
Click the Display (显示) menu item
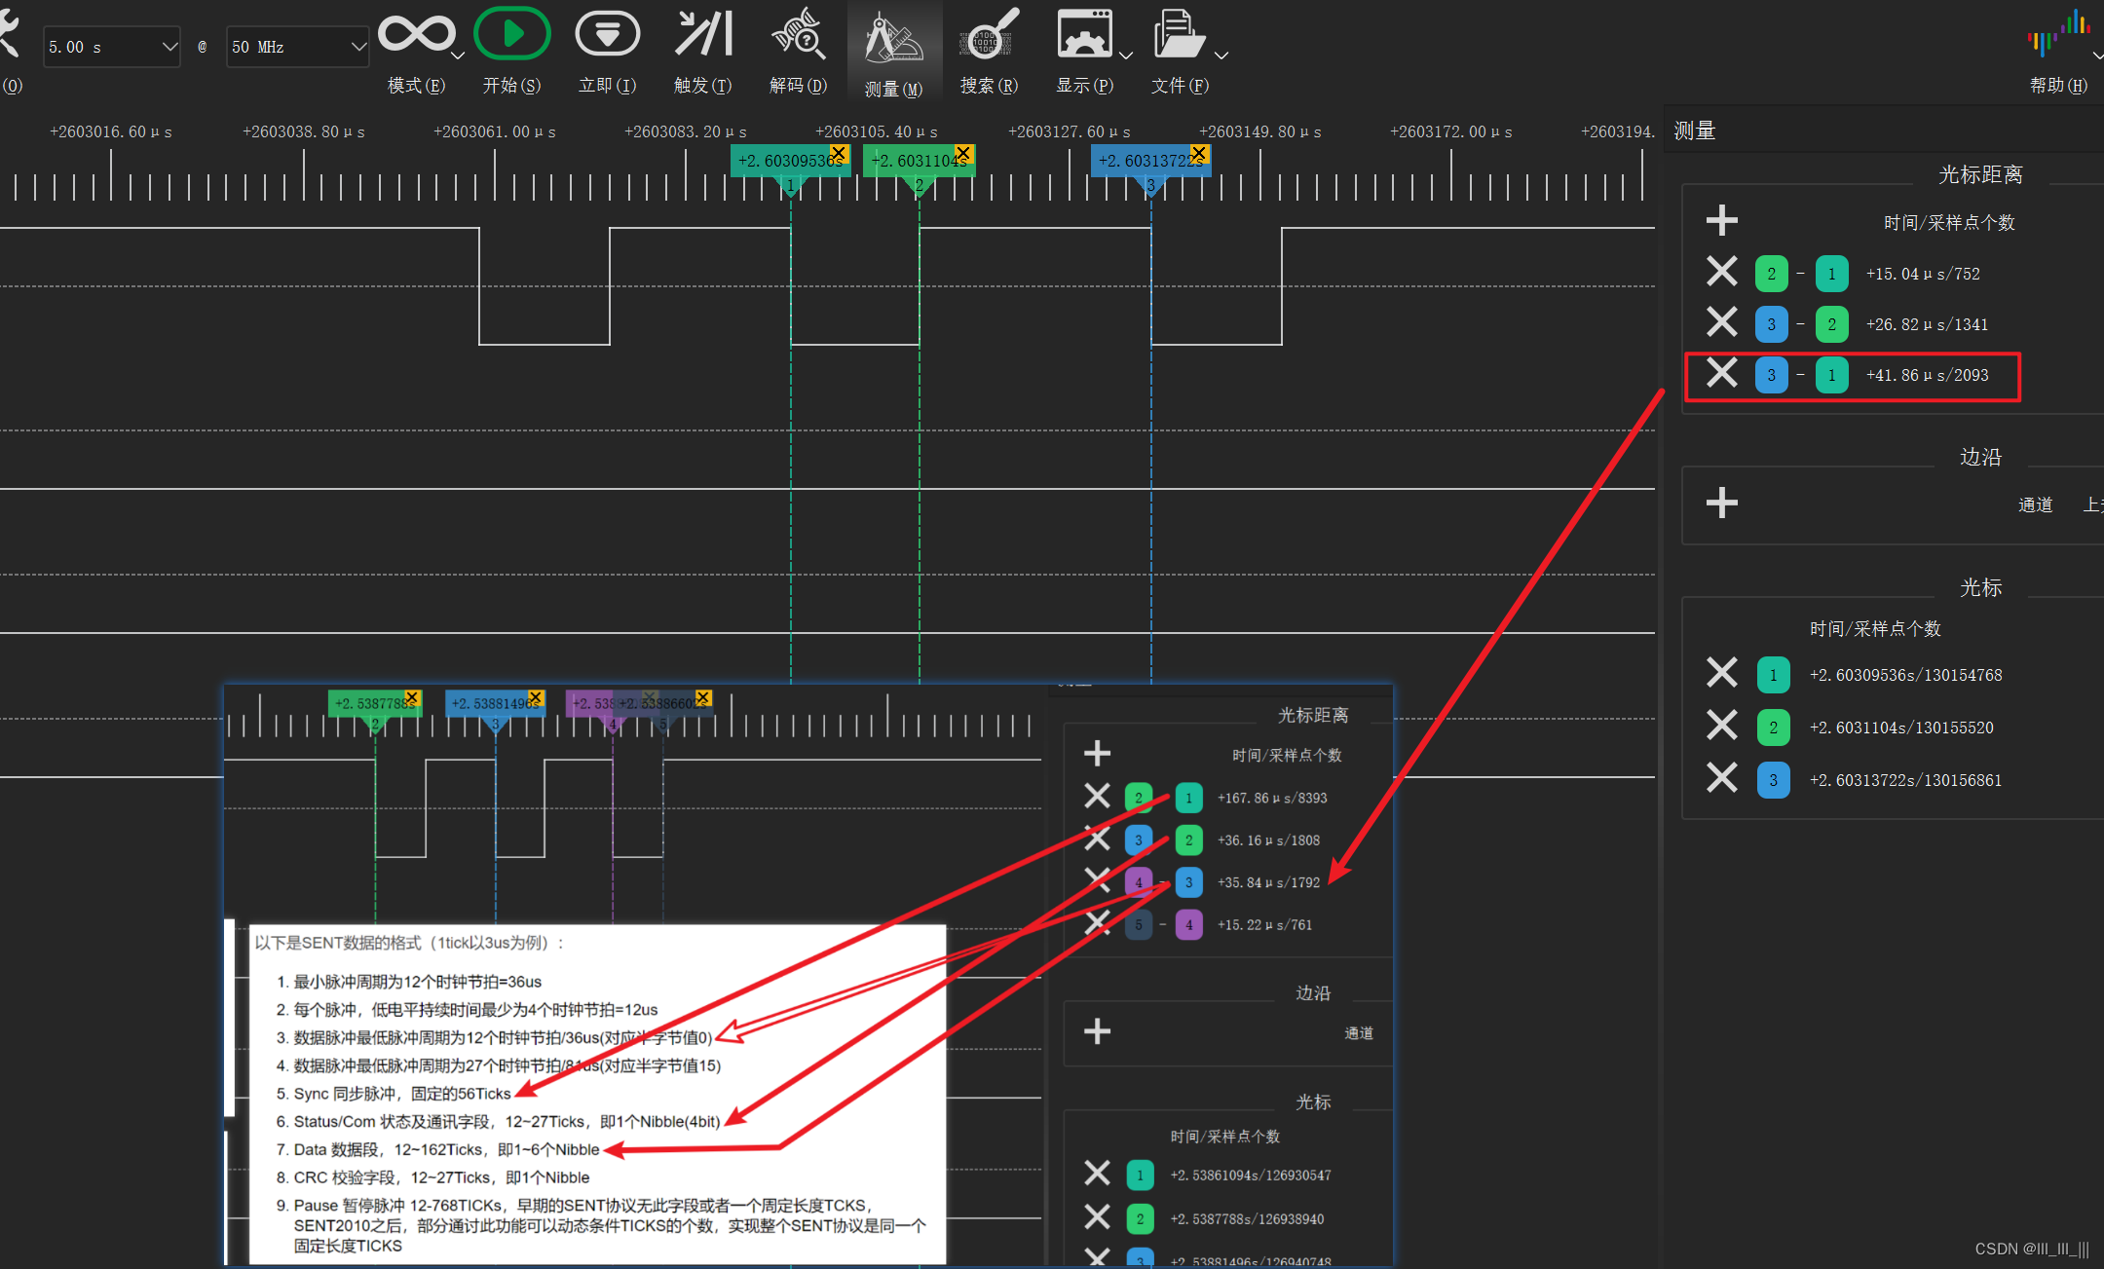click(1083, 35)
